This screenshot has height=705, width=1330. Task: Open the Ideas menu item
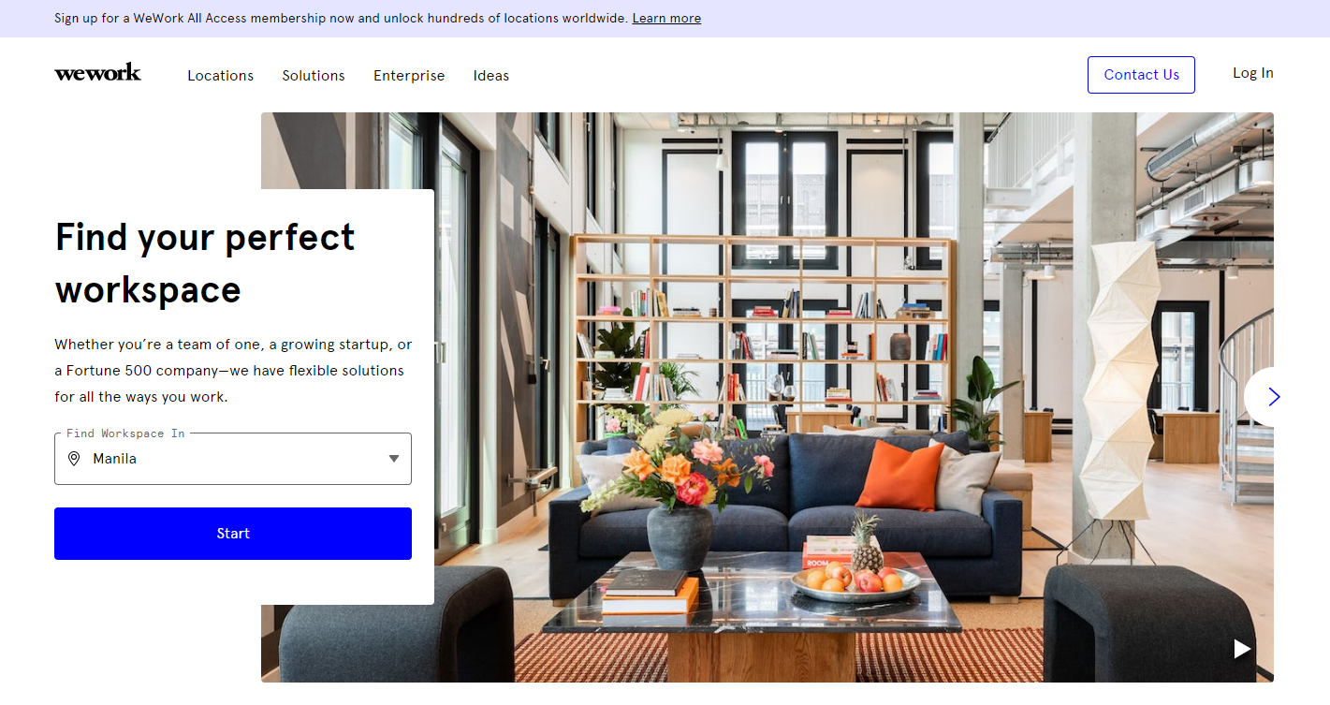tap(491, 76)
